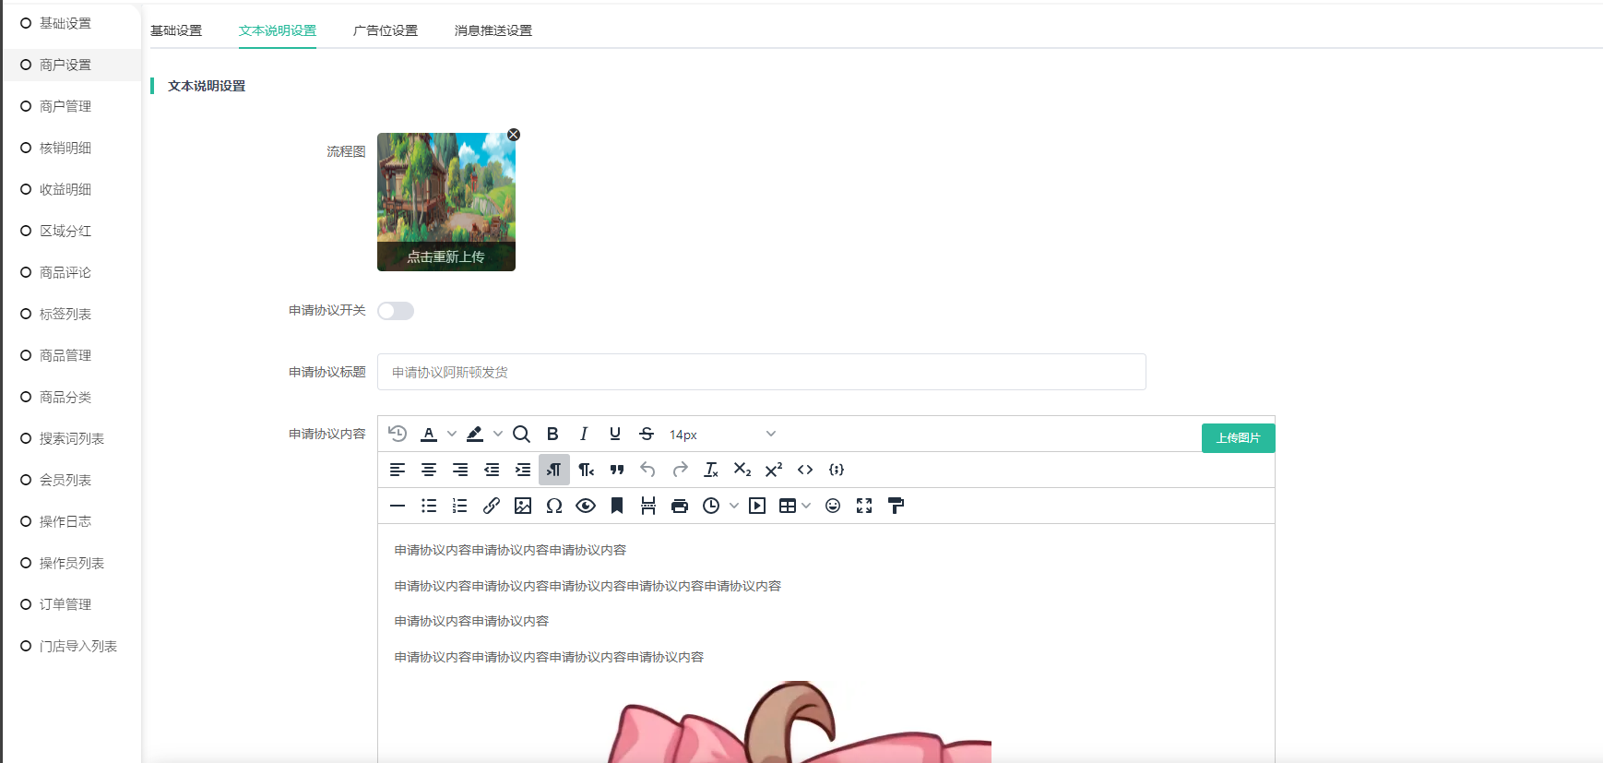
Task: Toggle bold formatting in the editor
Action: coord(552,434)
